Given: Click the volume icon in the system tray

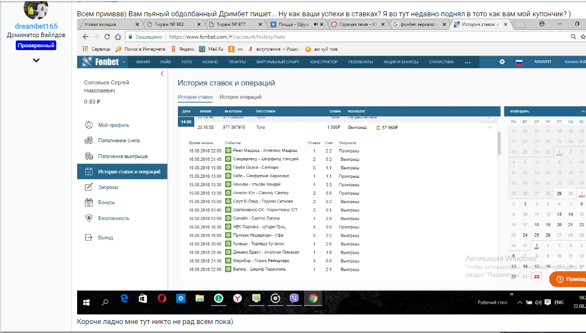Looking at the screenshot, I should pos(538,303).
